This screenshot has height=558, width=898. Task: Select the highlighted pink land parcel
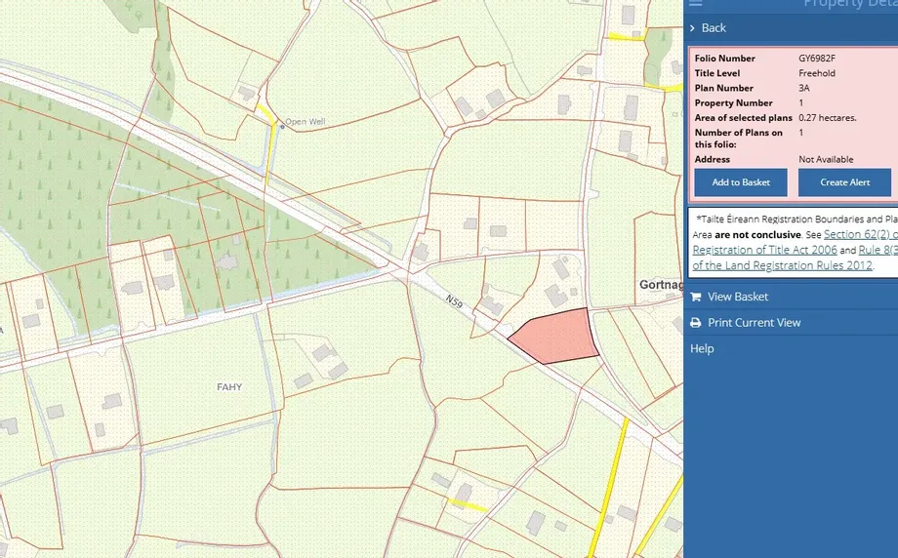(555, 337)
